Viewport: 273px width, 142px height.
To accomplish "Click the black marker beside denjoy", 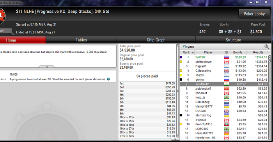I will [181, 80].
